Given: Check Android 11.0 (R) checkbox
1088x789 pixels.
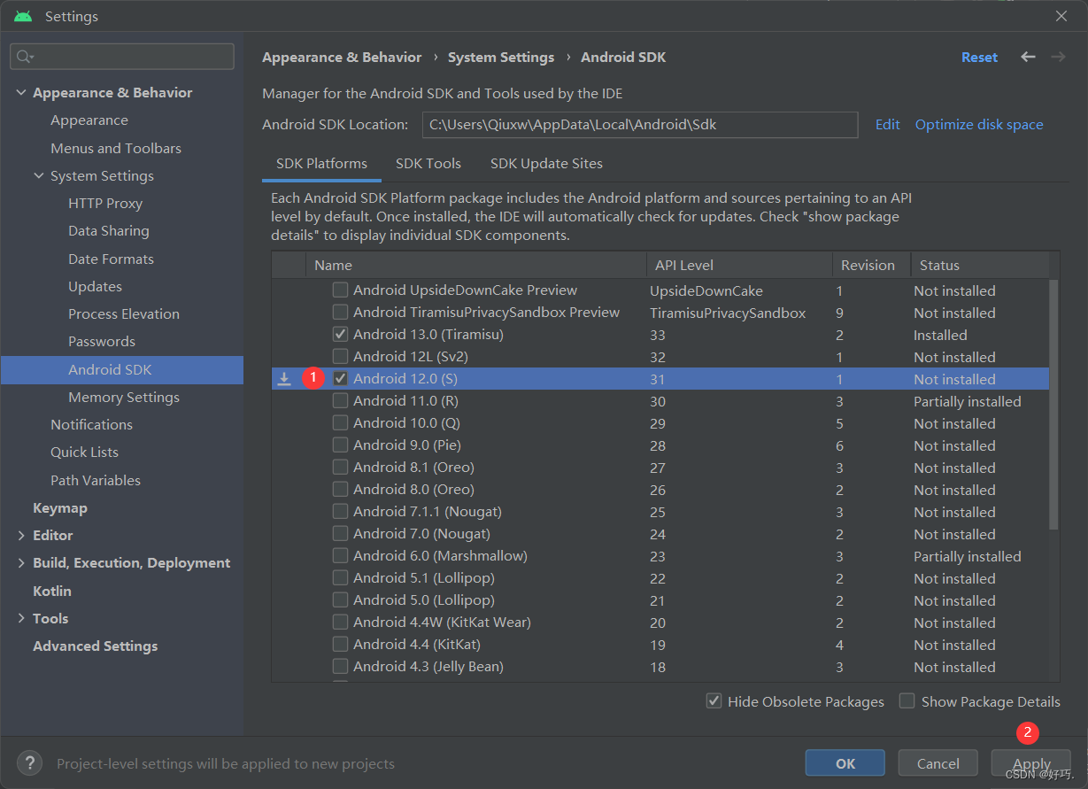Looking at the screenshot, I should click(340, 400).
